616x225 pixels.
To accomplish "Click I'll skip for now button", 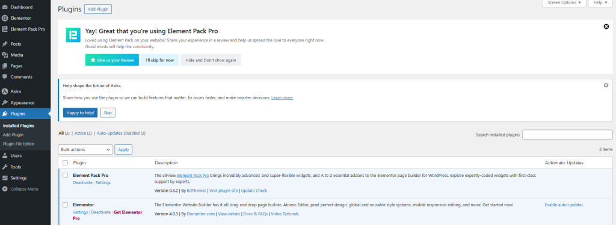I will coord(159,60).
